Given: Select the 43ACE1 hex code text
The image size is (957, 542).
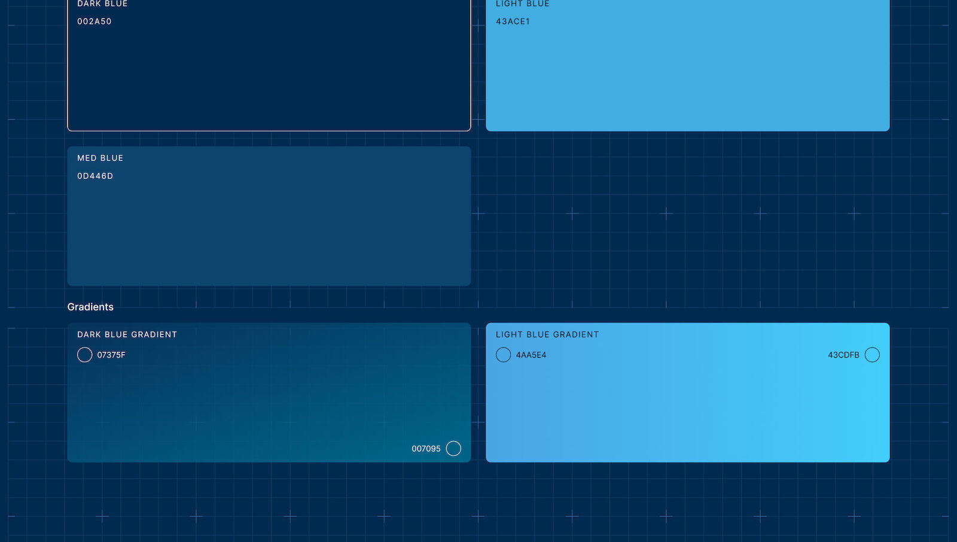Looking at the screenshot, I should (x=513, y=22).
